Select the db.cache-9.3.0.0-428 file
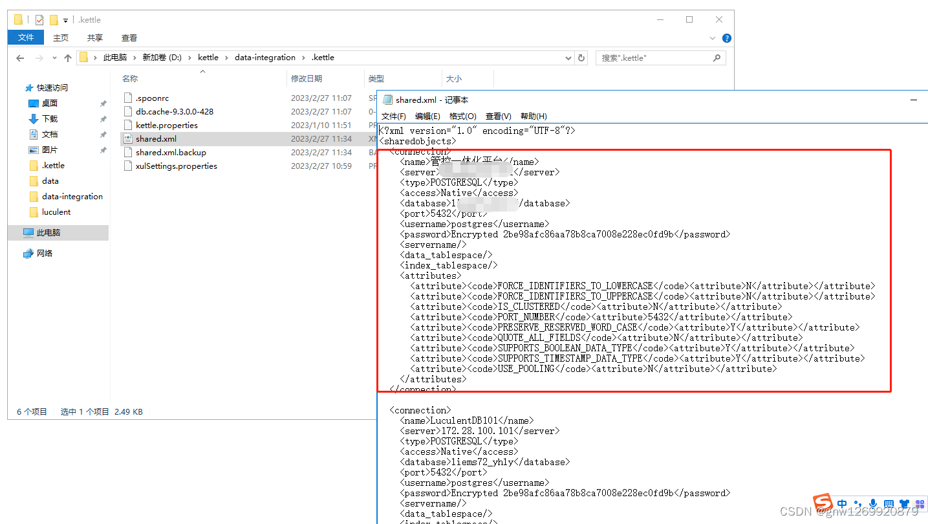 point(175,111)
